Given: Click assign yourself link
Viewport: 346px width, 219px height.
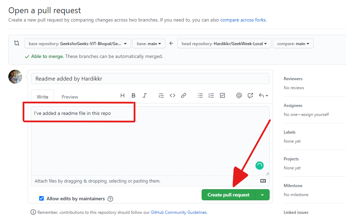Looking at the screenshot, I should coord(315,114).
